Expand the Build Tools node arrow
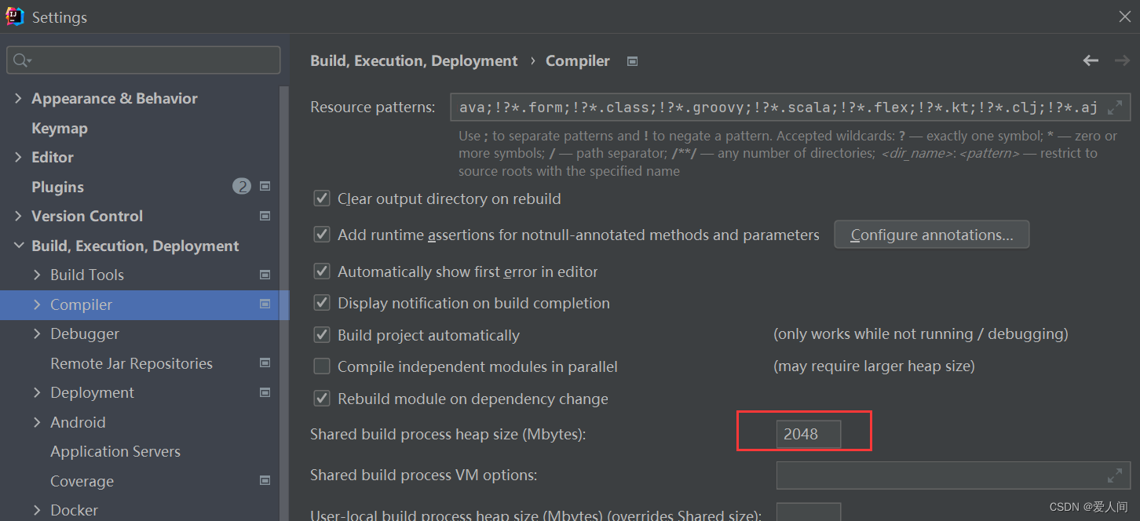Image resolution: width=1140 pixels, height=521 pixels. click(37, 275)
